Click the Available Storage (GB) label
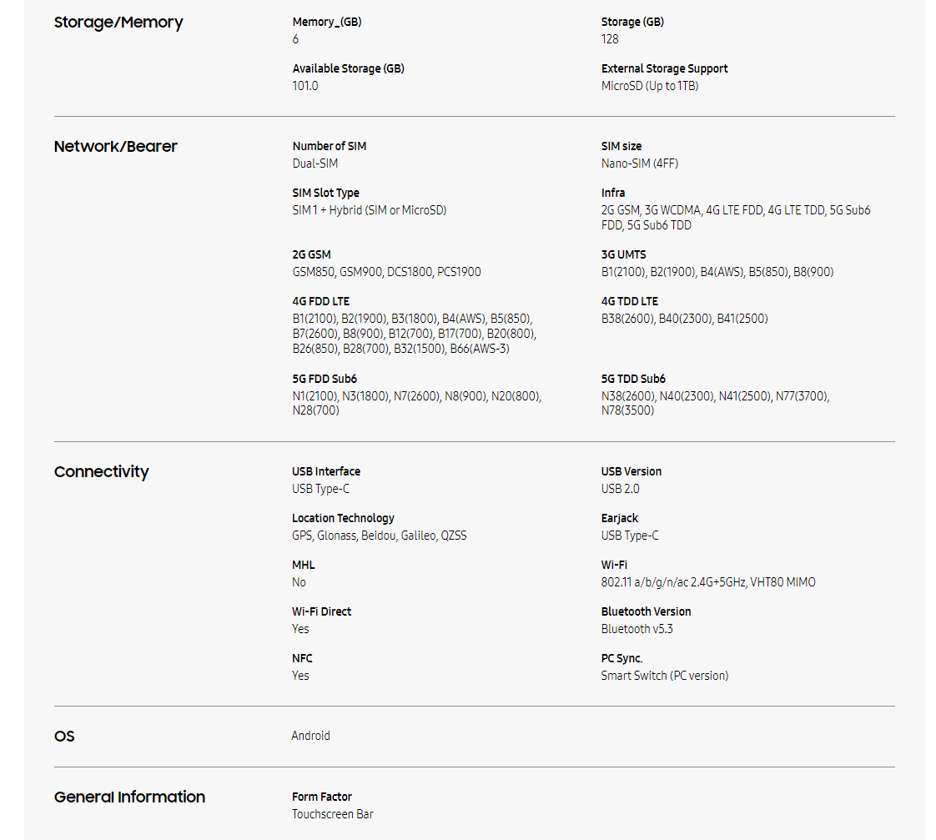This screenshot has width=936, height=840. (x=348, y=68)
